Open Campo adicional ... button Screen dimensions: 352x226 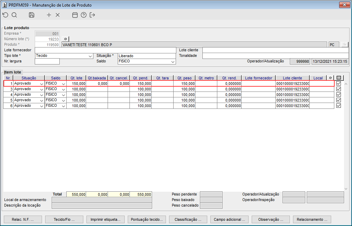pos(229,219)
